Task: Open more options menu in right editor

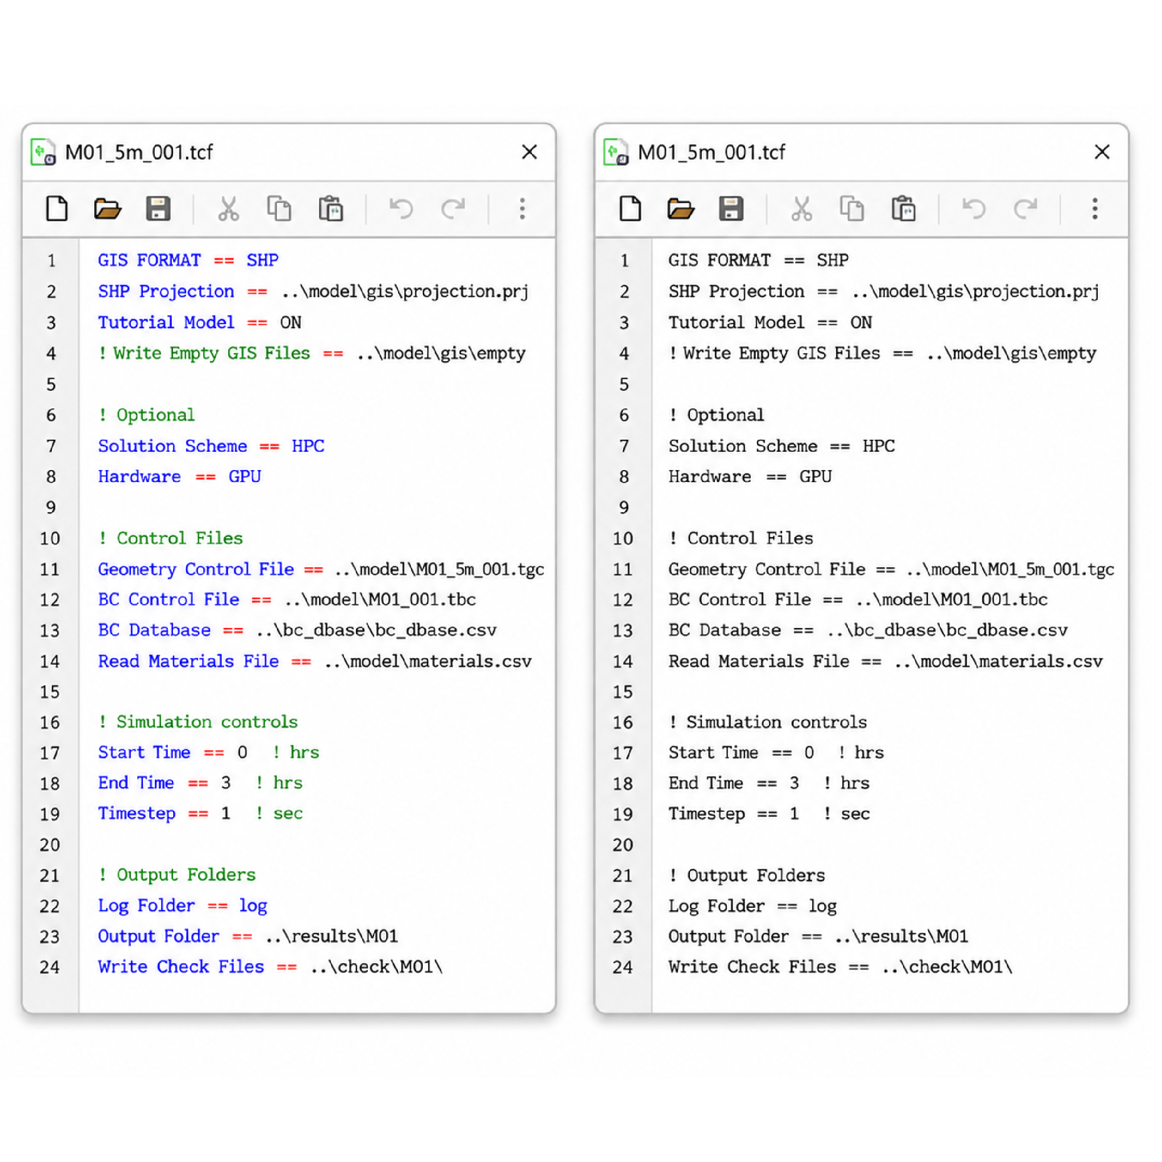Action: click(1094, 209)
